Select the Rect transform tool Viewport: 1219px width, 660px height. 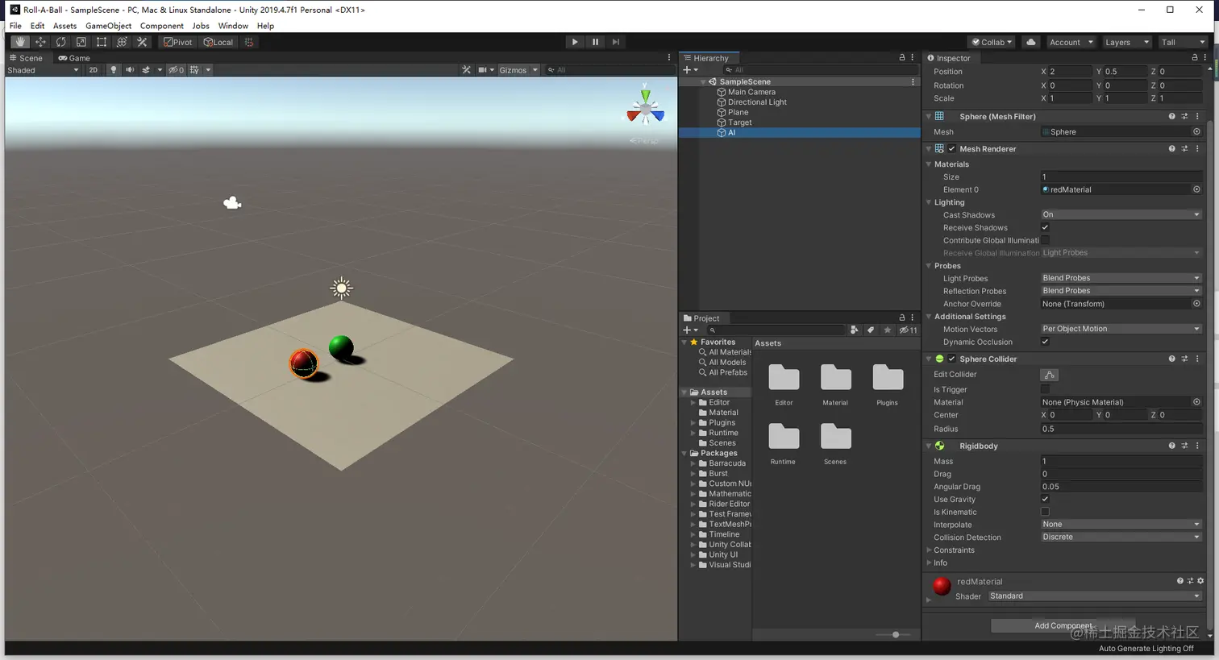(x=102, y=42)
